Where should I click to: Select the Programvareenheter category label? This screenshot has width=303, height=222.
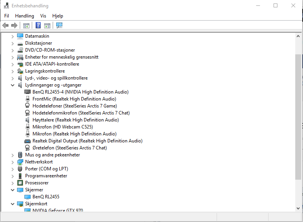46,176
